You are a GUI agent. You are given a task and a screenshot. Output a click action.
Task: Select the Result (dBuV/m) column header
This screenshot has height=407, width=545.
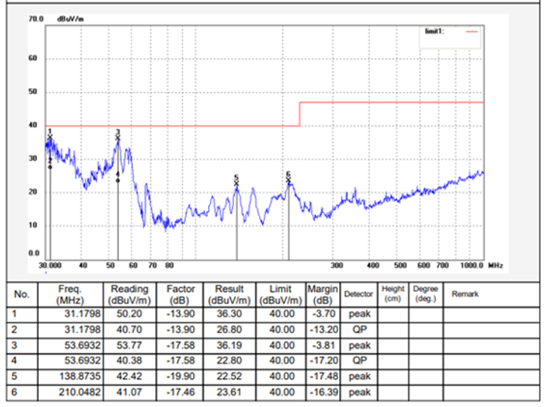(x=230, y=295)
